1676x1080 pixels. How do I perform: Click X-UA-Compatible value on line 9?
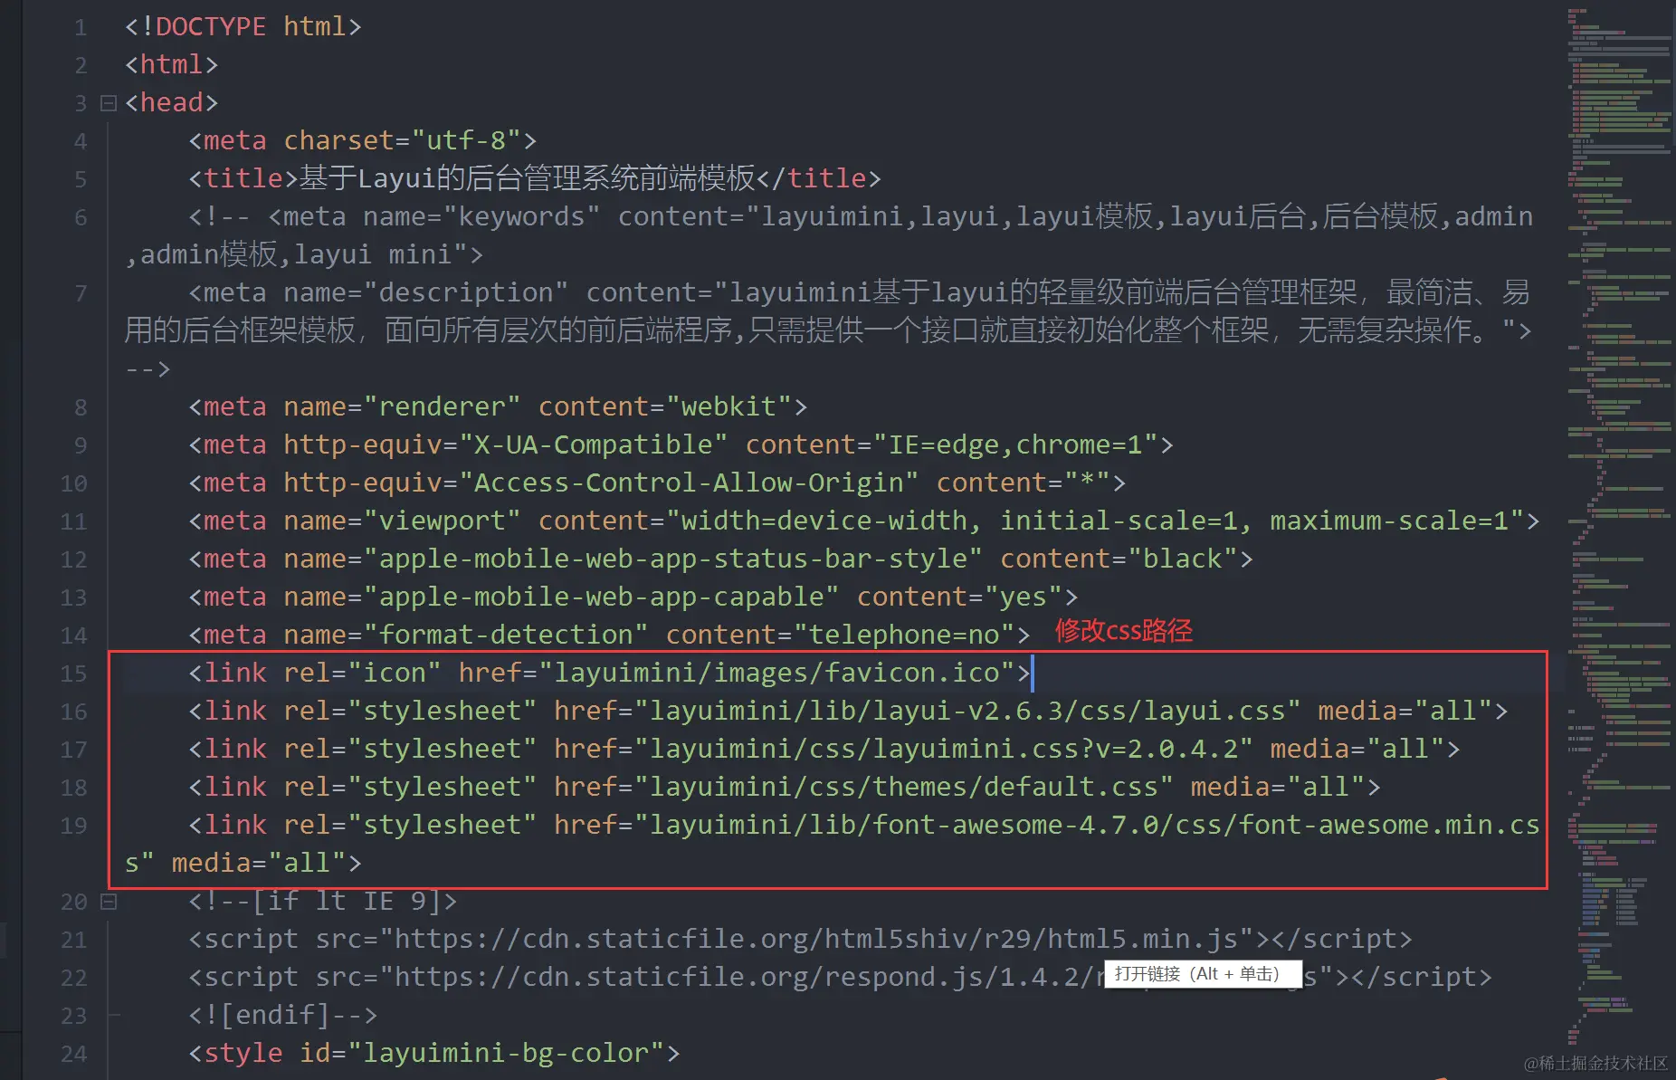[x=594, y=444]
